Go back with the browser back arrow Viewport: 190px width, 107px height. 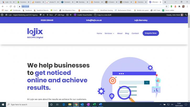[x=3, y=7]
